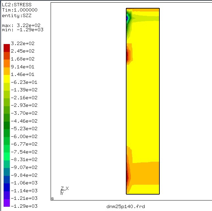Click the blue compressive stress spot at top

coord(127,18)
